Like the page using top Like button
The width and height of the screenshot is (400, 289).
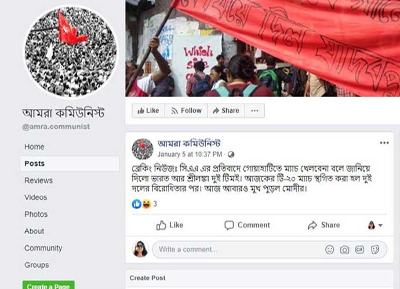point(148,110)
